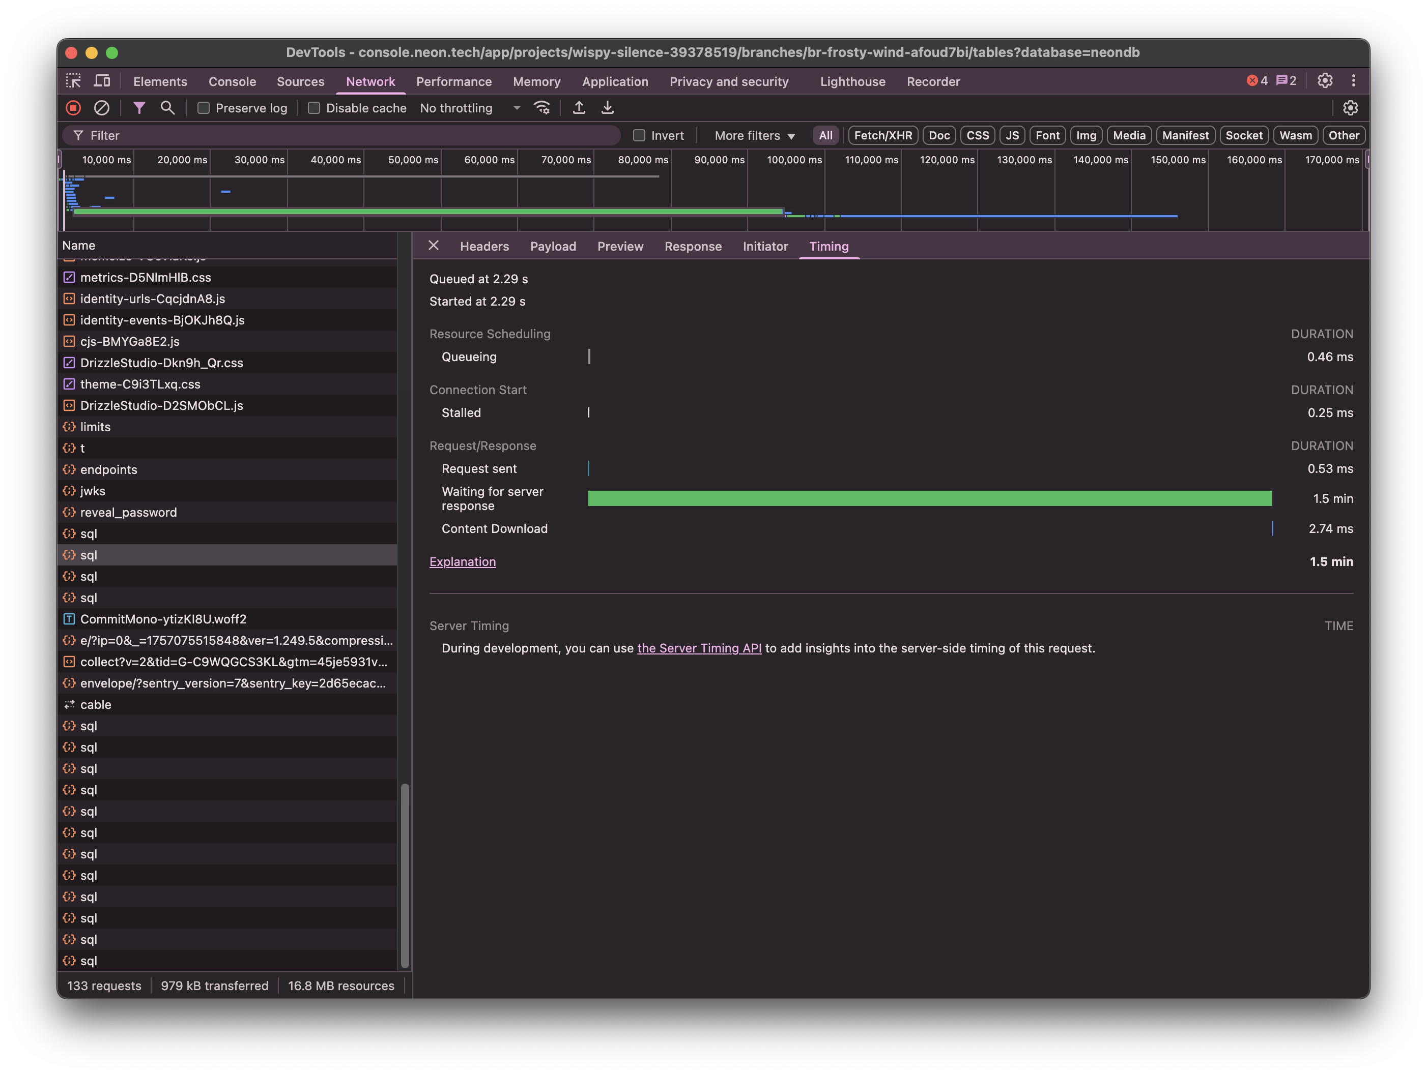Image resolution: width=1427 pixels, height=1074 pixels.
Task: Open the No throttling dropdown
Action: (470, 108)
